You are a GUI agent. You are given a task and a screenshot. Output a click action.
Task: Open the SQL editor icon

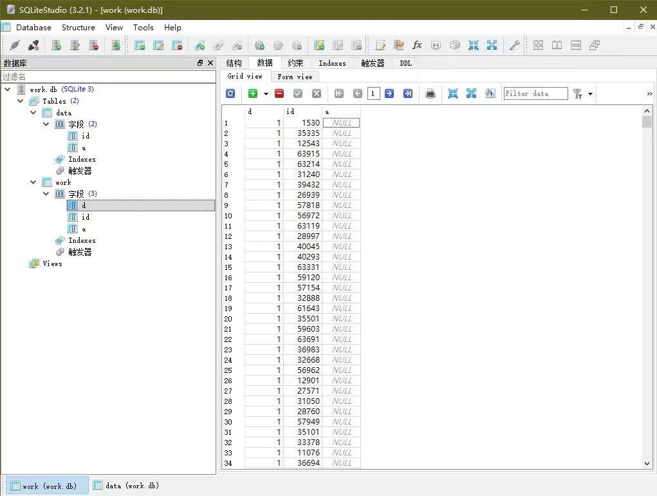point(380,45)
